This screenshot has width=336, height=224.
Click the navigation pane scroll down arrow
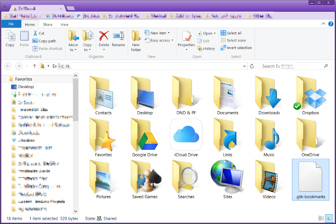point(76,211)
